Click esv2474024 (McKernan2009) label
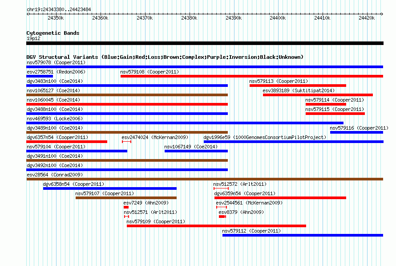The width and height of the screenshot is (396, 266). pos(155,137)
